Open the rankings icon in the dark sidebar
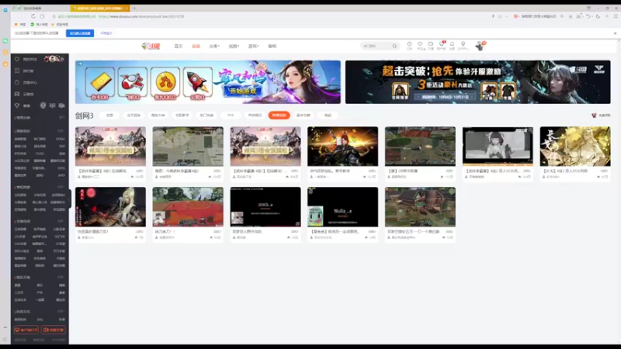Viewport: 621px width, 349px height. pyautogui.click(x=17, y=71)
